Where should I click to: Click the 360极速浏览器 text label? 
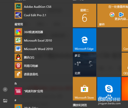point(34,32)
